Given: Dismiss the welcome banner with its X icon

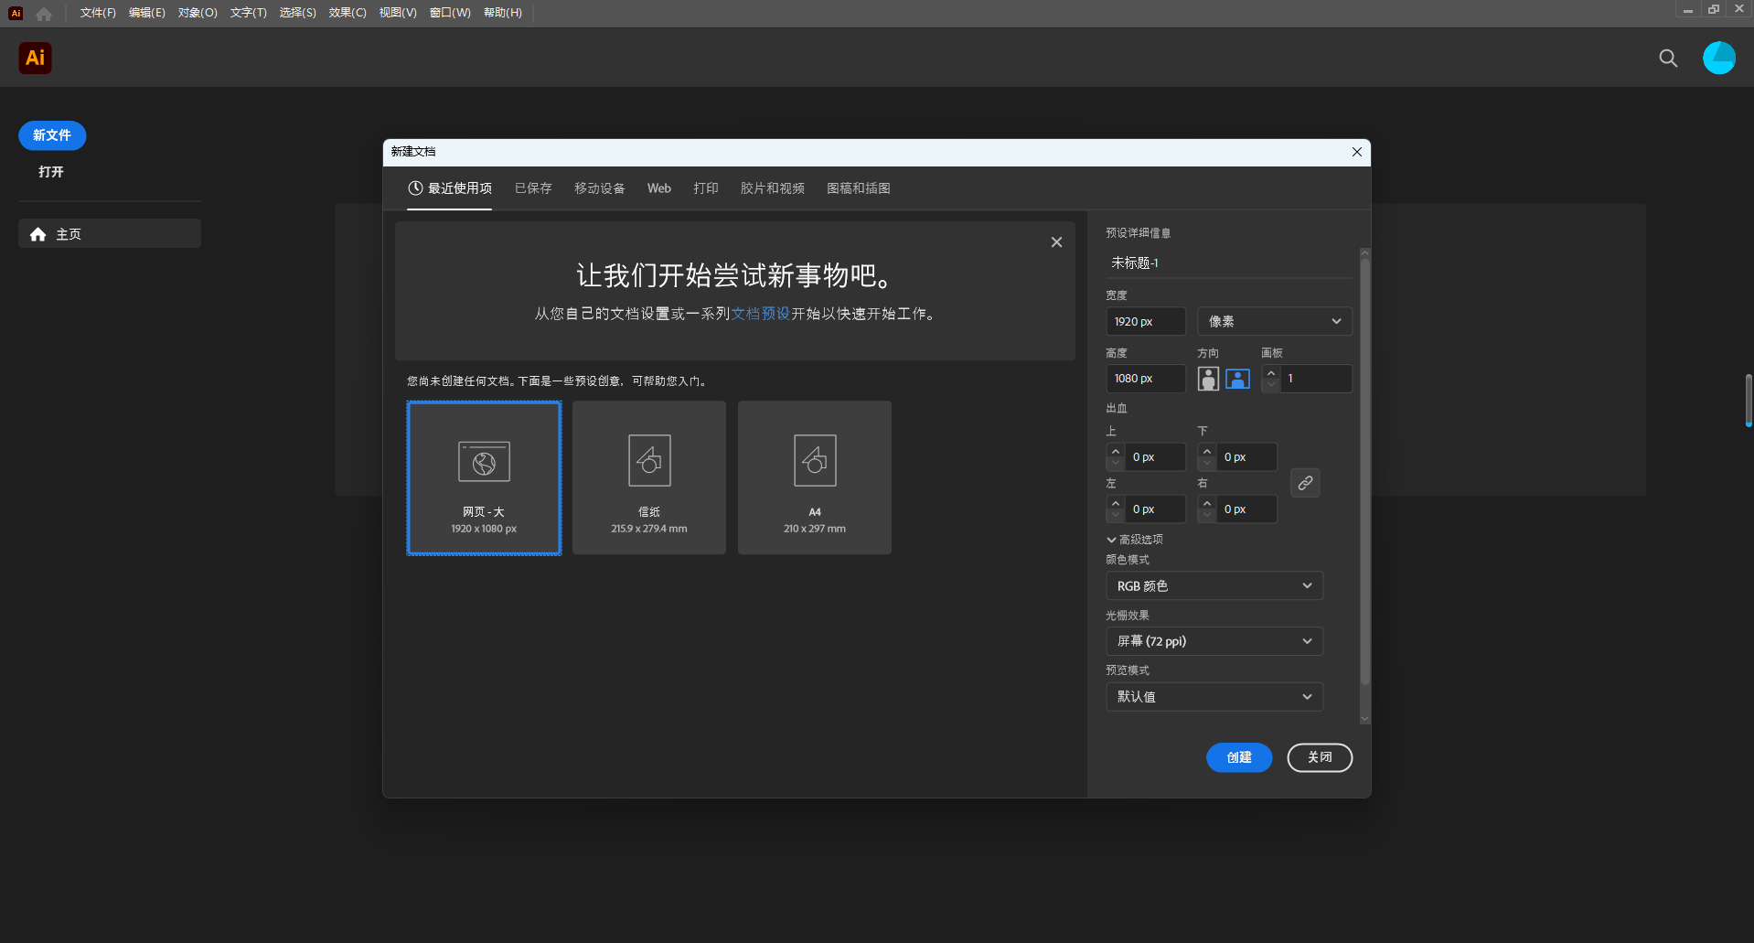Looking at the screenshot, I should [x=1056, y=241].
